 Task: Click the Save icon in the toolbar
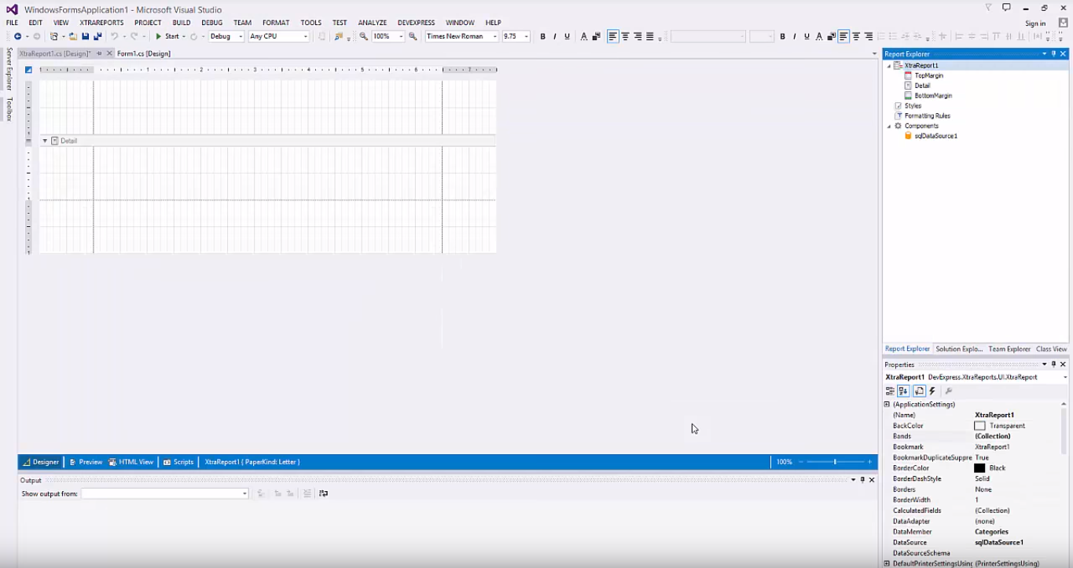click(85, 36)
